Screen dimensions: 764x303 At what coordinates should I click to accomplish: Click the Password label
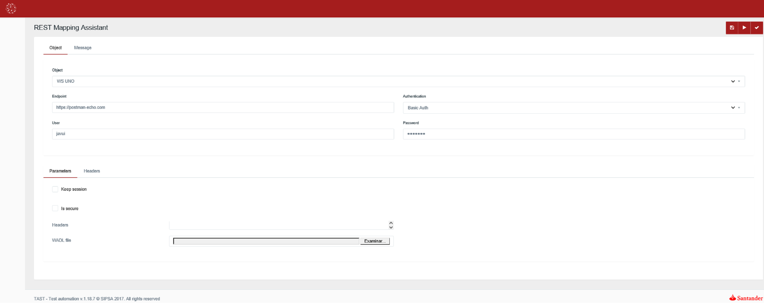pyautogui.click(x=411, y=122)
